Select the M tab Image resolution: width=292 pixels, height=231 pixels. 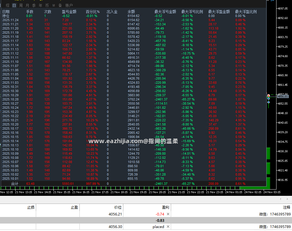coord(54,5)
